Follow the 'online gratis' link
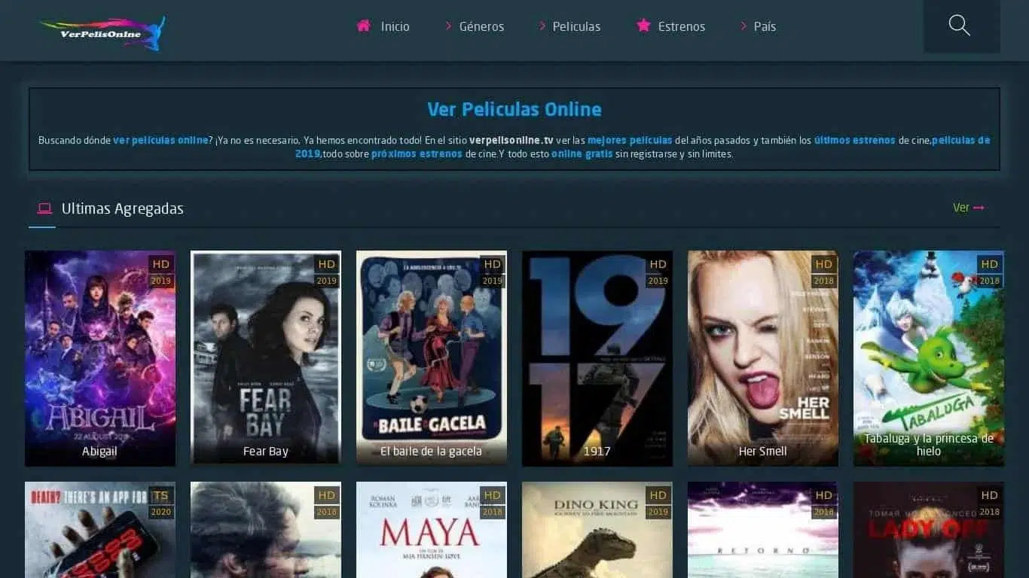Image resolution: width=1029 pixels, height=578 pixels. point(582,154)
